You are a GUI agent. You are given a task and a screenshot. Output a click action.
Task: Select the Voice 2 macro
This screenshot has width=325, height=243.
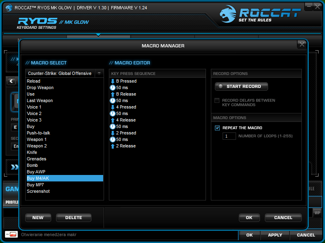click(65, 114)
